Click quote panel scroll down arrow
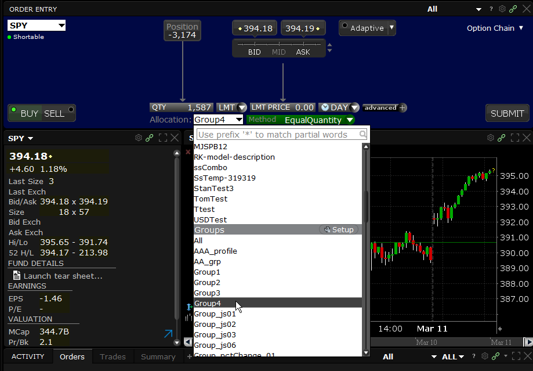This screenshot has width=533, height=371. point(177,343)
